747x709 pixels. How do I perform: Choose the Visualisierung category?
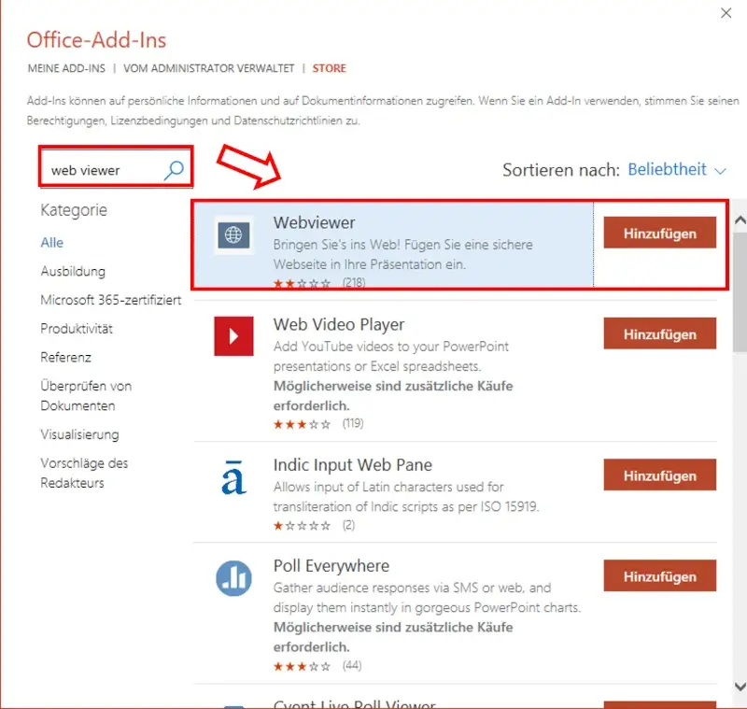coord(79,434)
